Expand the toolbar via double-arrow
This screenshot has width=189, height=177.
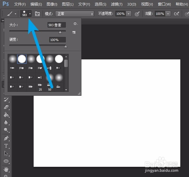click(3, 21)
